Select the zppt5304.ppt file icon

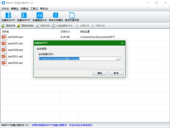click(x=4, y=37)
